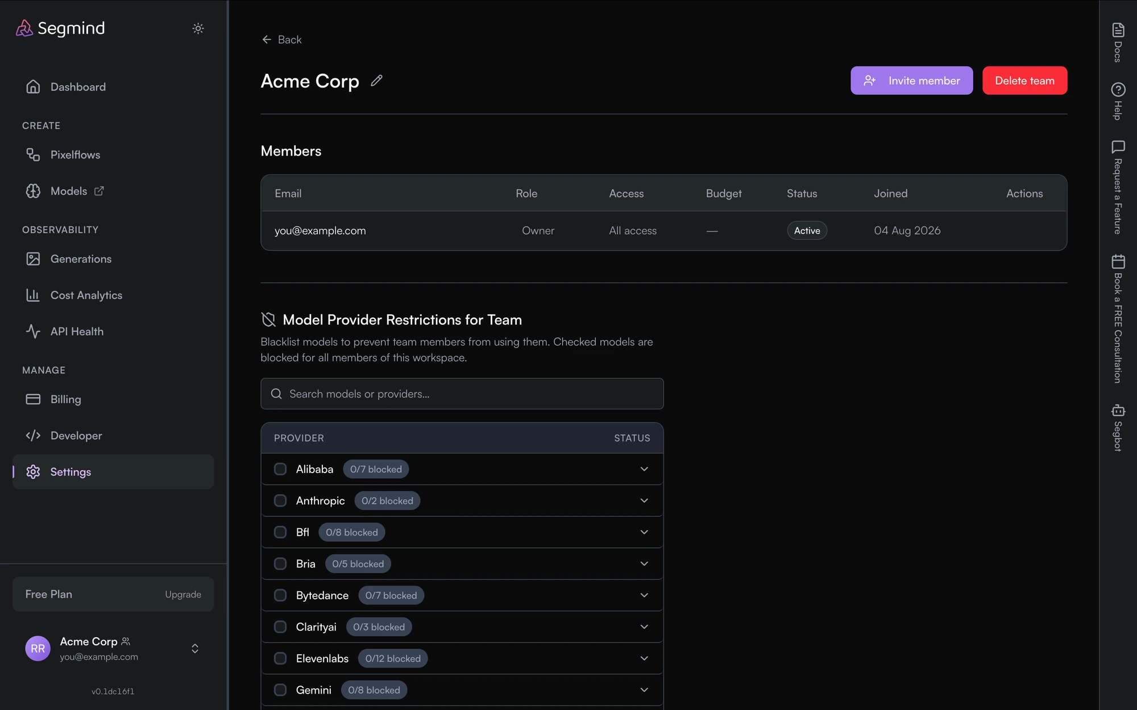Screen dimensions: 1137x710
Task: Open the Developer sidebar link
Action: click(x=113, y=436)
